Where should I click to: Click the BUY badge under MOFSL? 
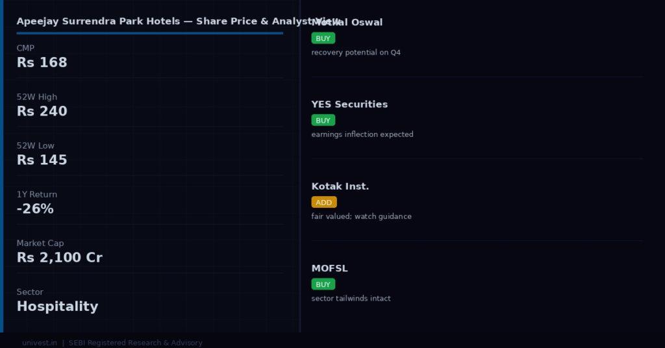coord(323,284)
